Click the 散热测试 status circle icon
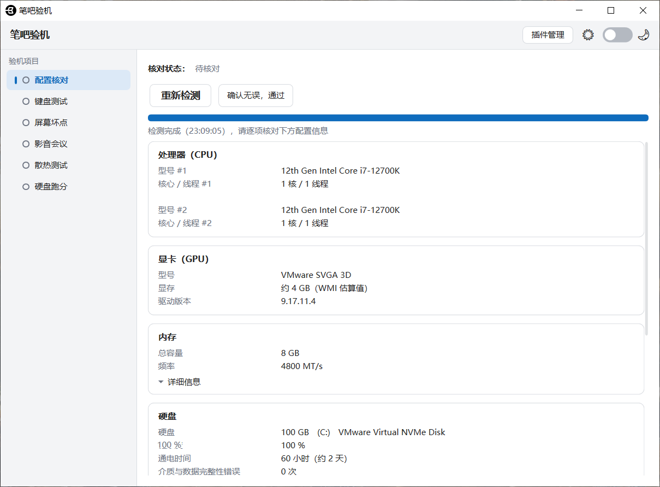 (26, 165)
